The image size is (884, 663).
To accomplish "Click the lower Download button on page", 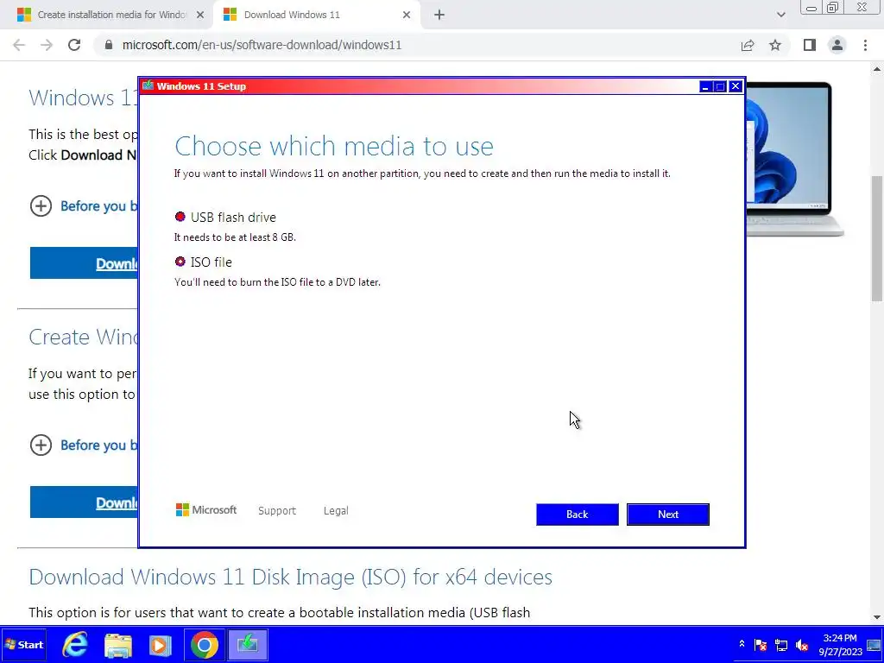I will [x=84, y=502].
